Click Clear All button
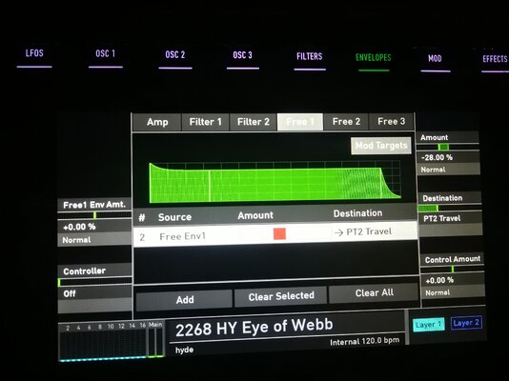Screen dimensions: 509x381 click(x=374, y=292)
